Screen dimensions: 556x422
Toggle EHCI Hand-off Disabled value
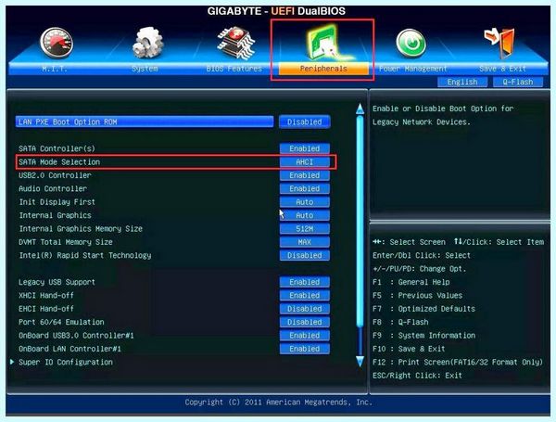[305, 309]
